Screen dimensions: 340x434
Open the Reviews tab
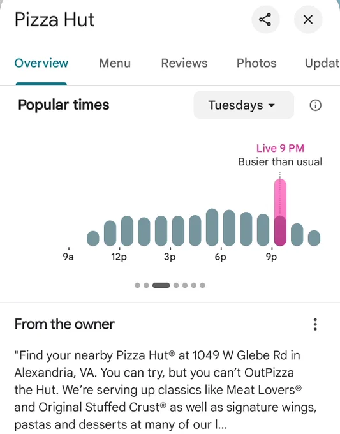(x=184, y=63)
